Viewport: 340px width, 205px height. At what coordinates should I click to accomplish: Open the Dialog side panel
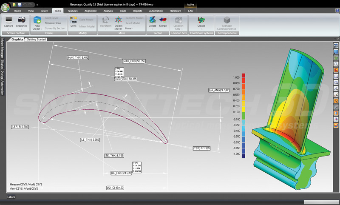click(2, 75)
